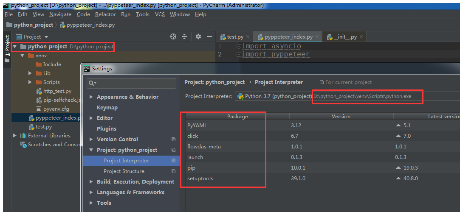Open the VCS menu

(x=160, y=14)
